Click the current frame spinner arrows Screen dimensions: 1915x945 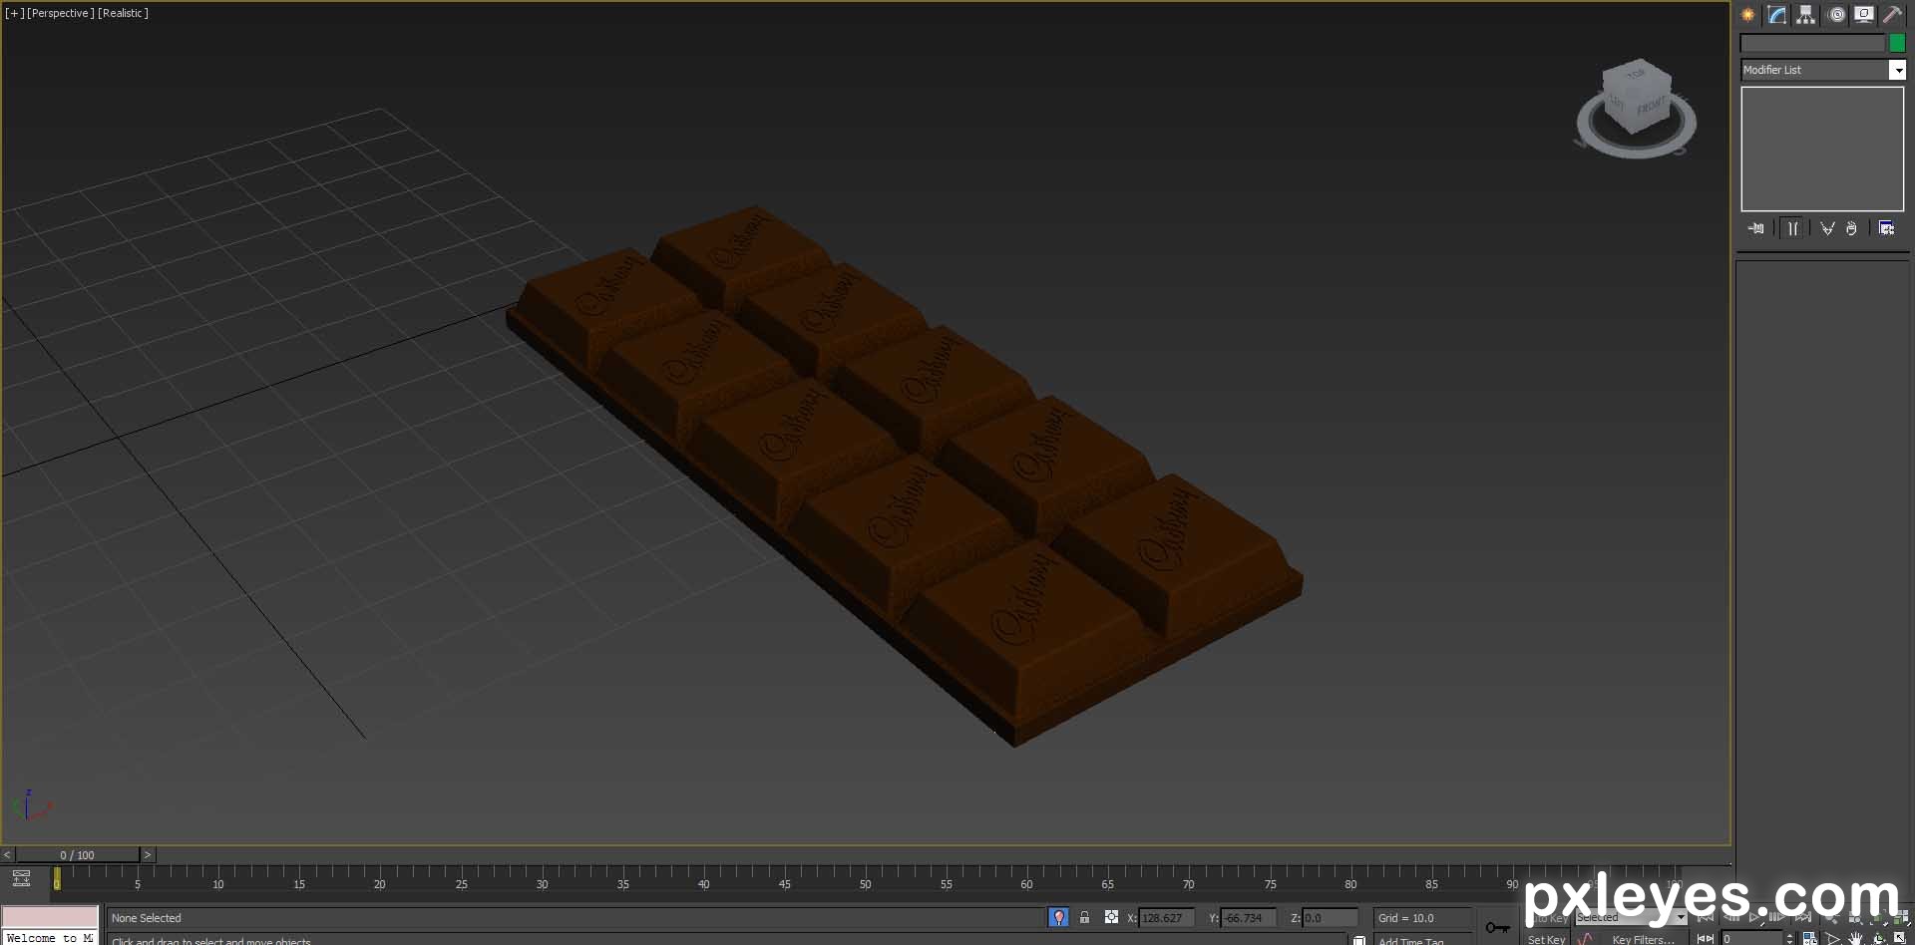point(1789,939)
